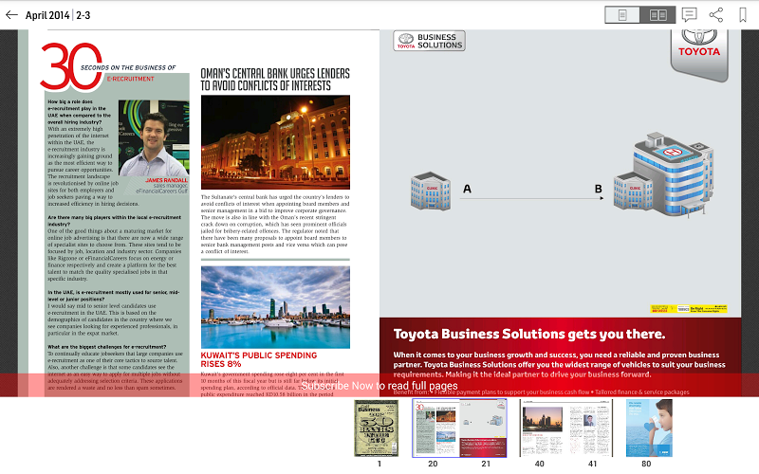
Task: Click 'Toyota Business Solutions gets you there.'
Action: (x=529, y=334)
